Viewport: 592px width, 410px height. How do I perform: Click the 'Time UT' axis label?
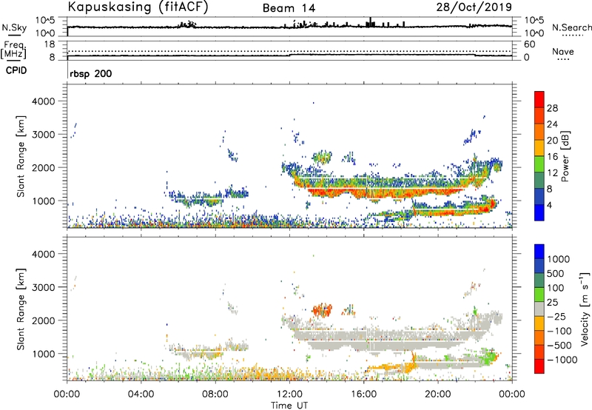coord(289,406)
